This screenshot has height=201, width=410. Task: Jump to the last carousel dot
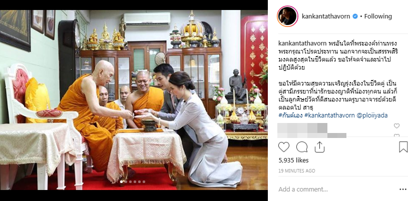click(x=144, y=181)
